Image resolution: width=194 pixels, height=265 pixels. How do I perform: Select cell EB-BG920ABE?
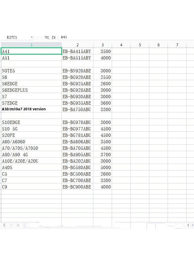[x=77, y=77]
